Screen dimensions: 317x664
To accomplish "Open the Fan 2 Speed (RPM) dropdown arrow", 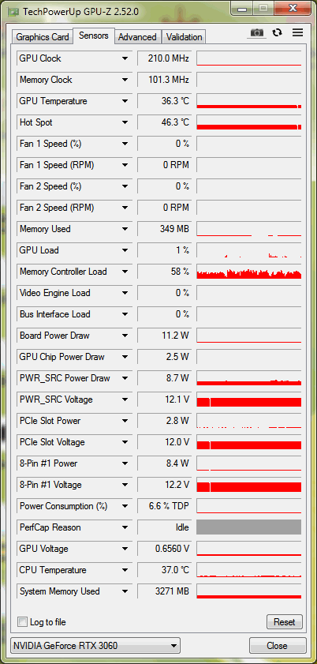I will 125,208.
